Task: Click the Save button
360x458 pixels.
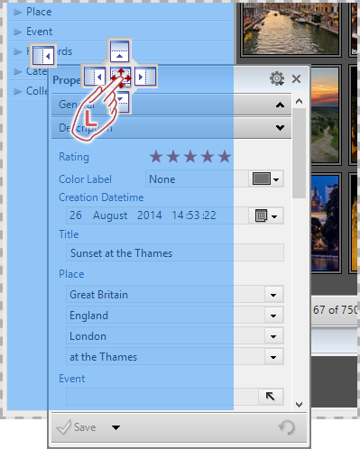Action: [x=77, y=427]
